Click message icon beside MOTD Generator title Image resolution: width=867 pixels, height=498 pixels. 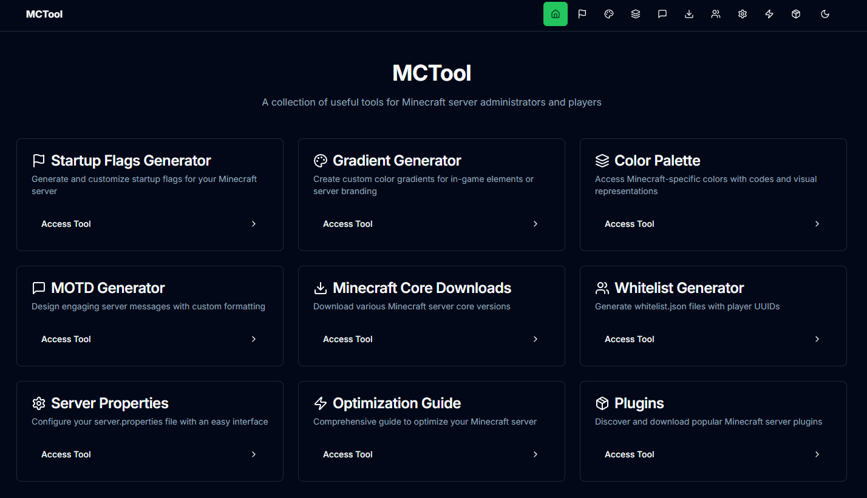point(39,288)
